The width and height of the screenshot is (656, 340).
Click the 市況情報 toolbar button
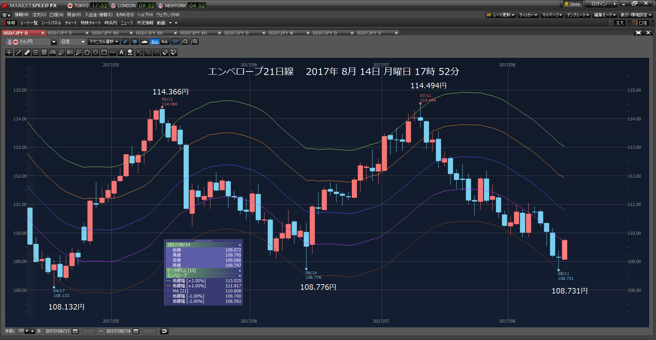pyautogui.click(x=145, y=23)
